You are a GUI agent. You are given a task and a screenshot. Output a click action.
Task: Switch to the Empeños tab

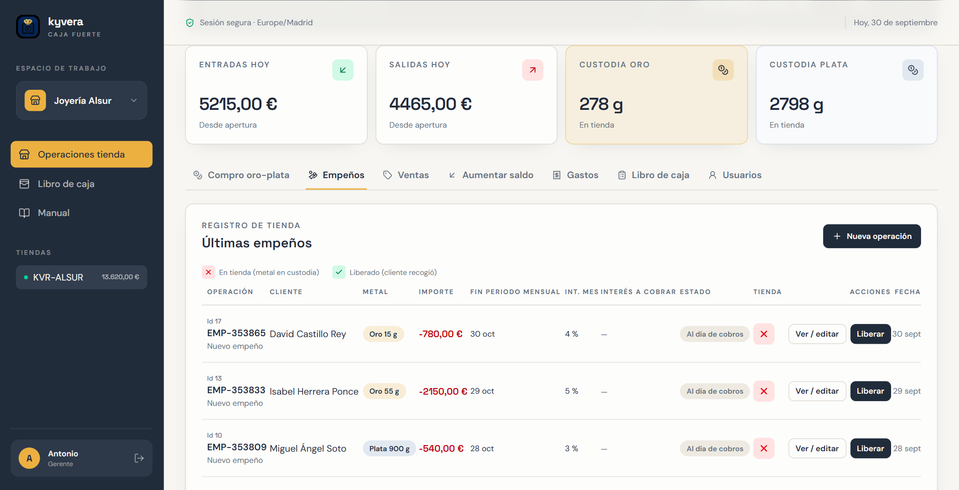coord(336,175)
